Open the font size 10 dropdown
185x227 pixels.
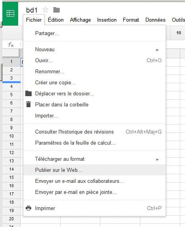(x=179, y=33)
